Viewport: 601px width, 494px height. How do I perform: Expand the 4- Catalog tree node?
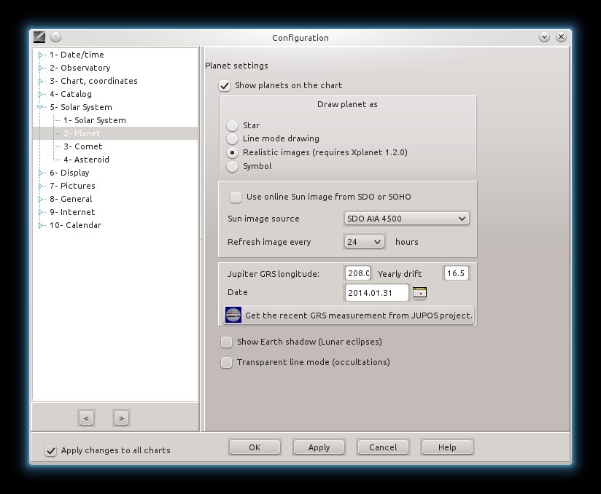point(41,94)
